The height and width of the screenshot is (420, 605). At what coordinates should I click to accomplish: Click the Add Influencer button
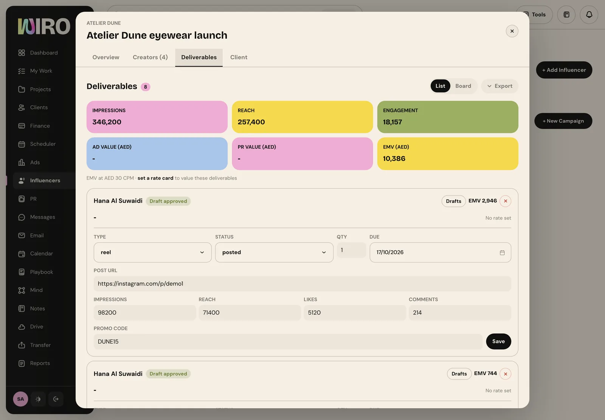(564, 70)
